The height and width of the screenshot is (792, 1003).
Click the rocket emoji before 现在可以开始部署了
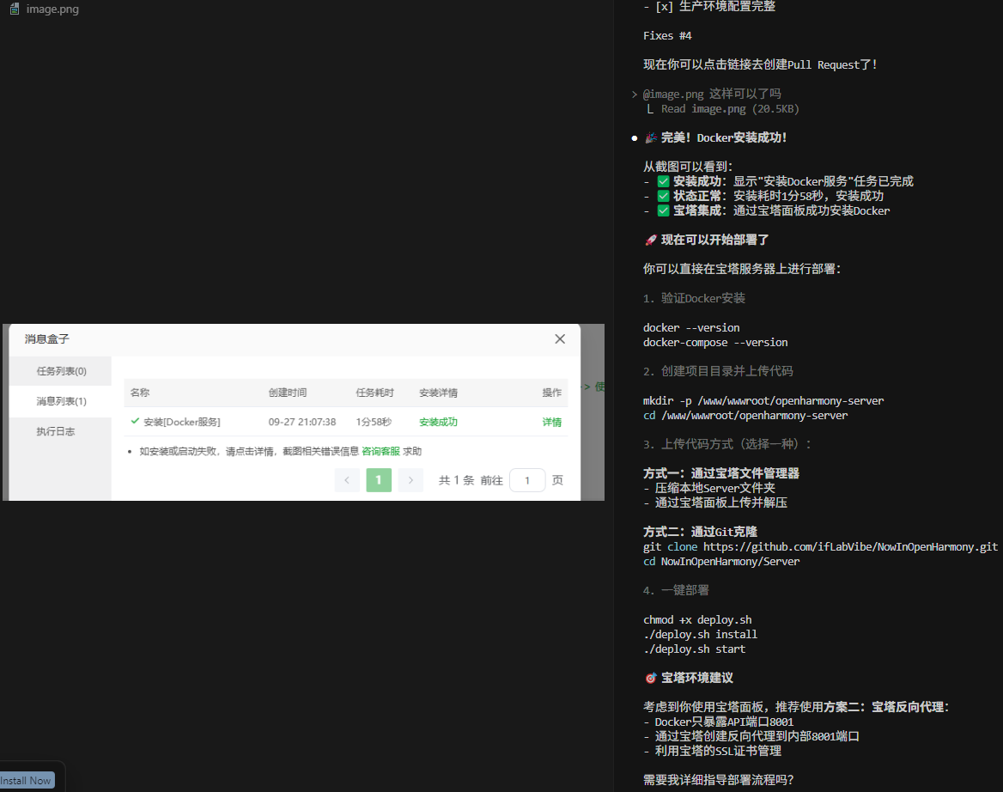click(x=650, y=241)
